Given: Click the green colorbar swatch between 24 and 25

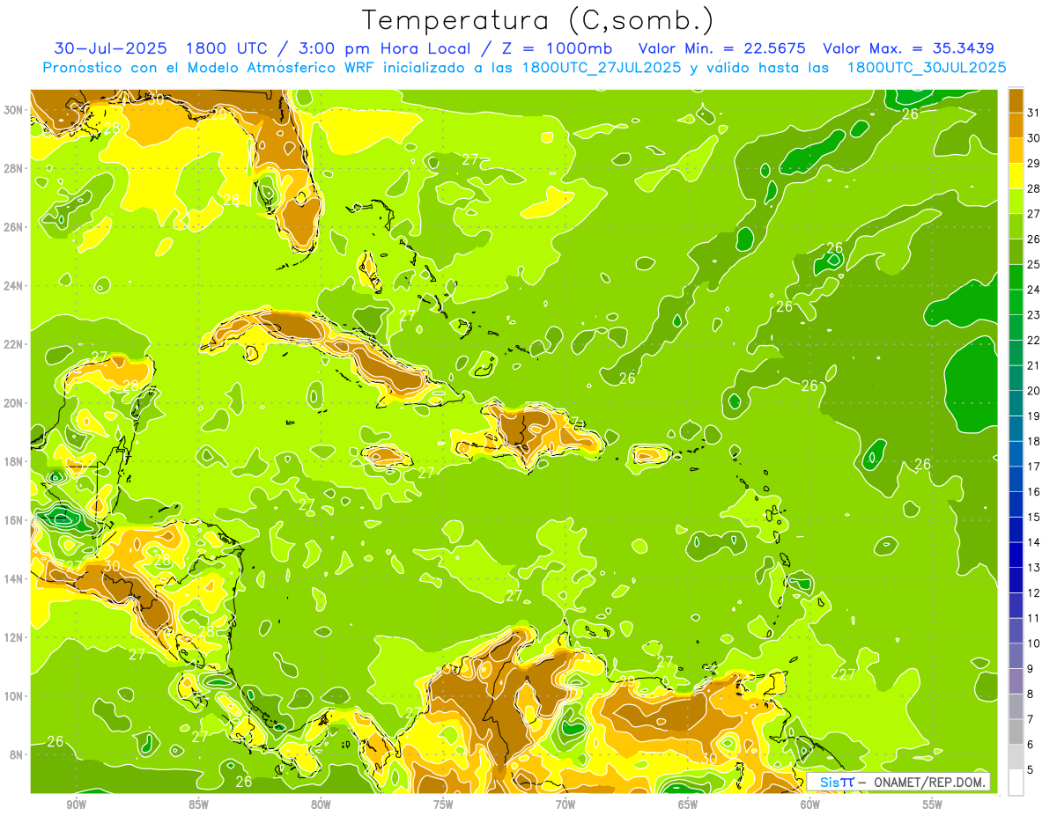Looking at the screenshot, I should pyautogui.click(x=1016, y=276).
